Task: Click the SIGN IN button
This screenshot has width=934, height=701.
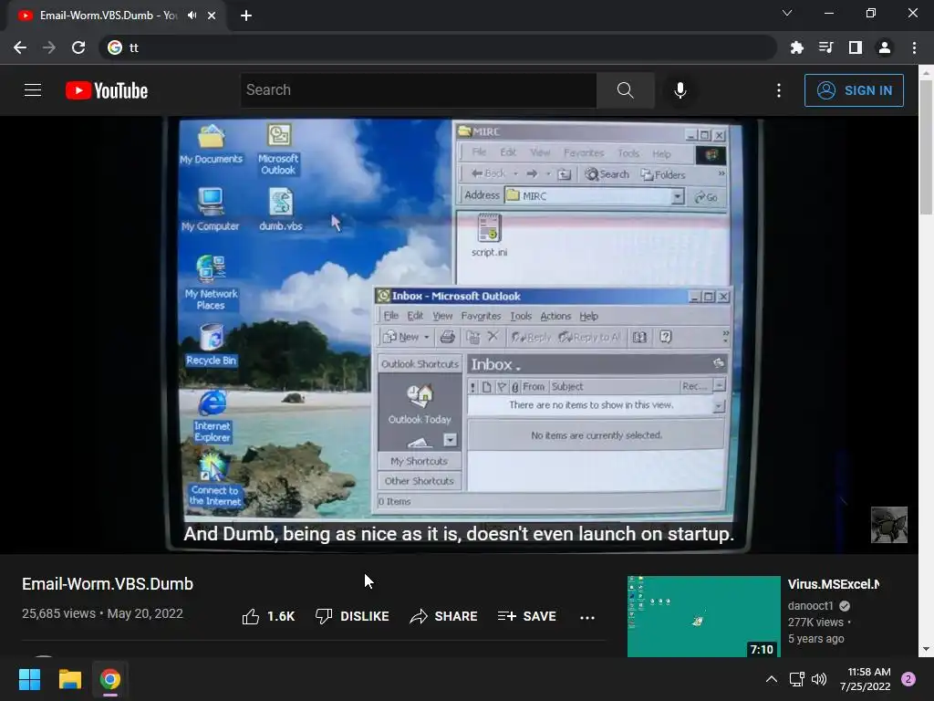Action: click(x=854, y=90)
